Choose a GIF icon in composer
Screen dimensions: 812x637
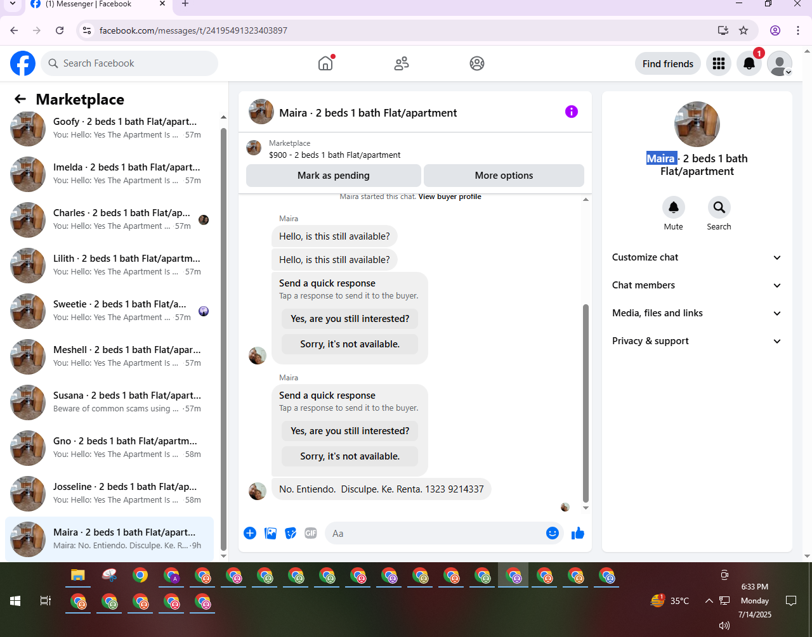(311, 533)
